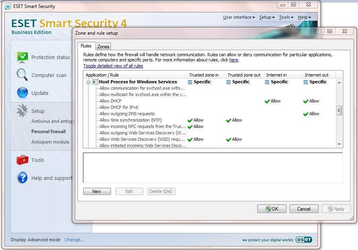This screenshot has width=358, height=250.
Task: Open Protection status green checkmark monitor icon
Action: (22, 57)
